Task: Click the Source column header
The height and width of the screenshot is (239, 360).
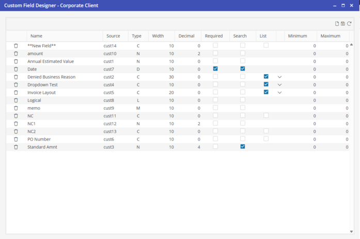Action: tap(113, 36)
